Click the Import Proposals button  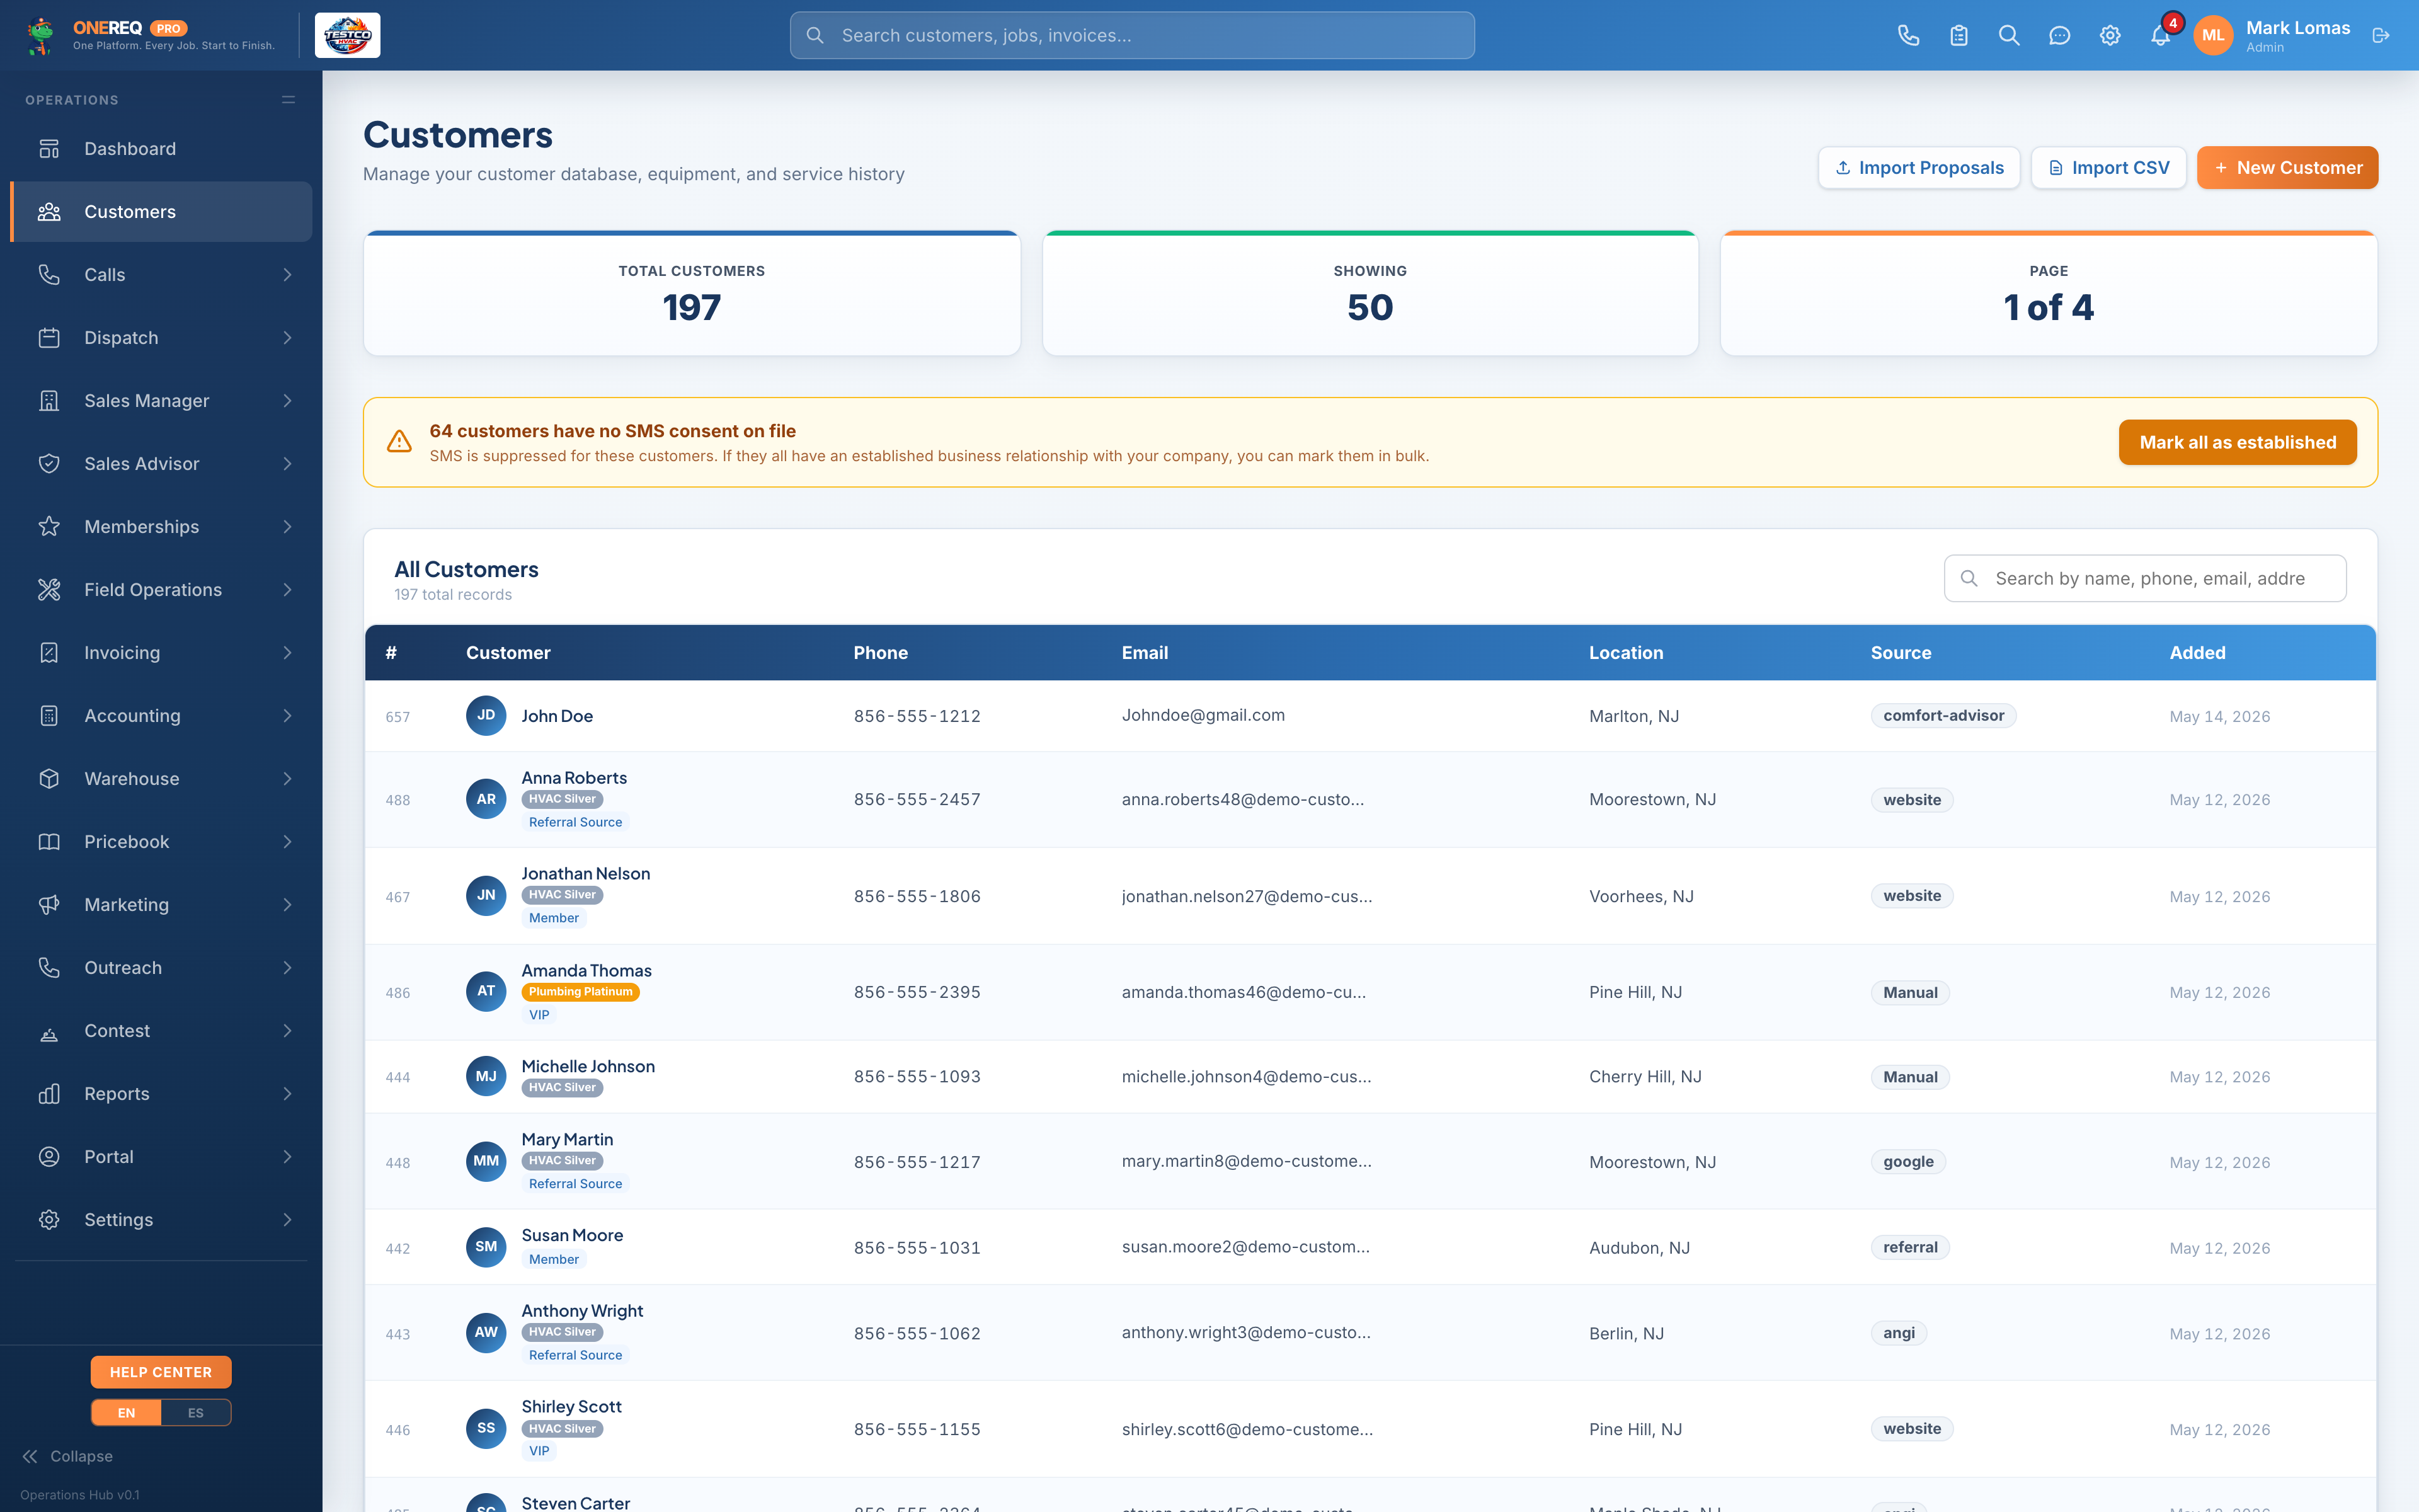click(1918, 168)
